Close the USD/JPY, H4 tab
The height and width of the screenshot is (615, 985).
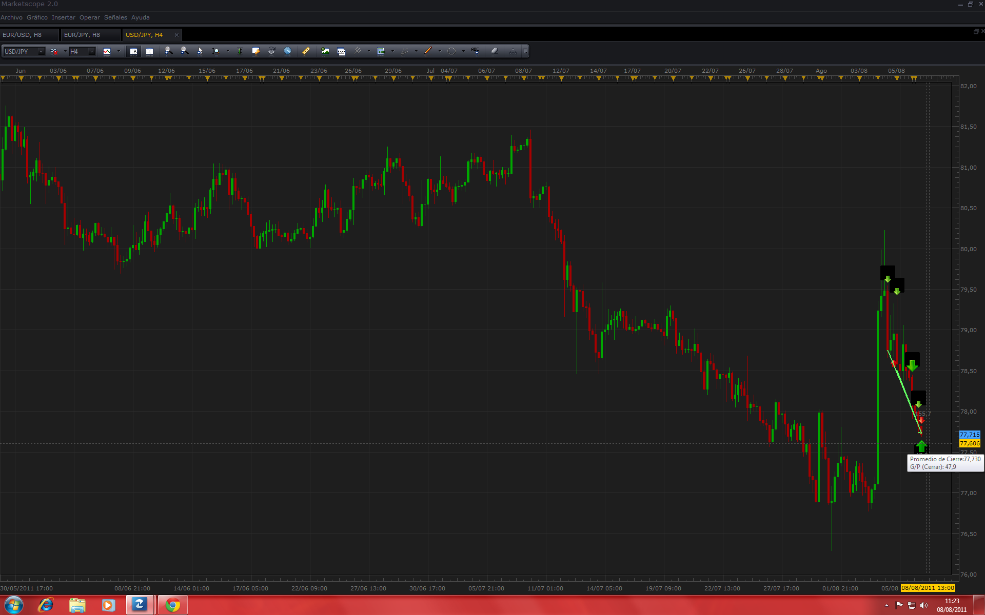point(176,35)
